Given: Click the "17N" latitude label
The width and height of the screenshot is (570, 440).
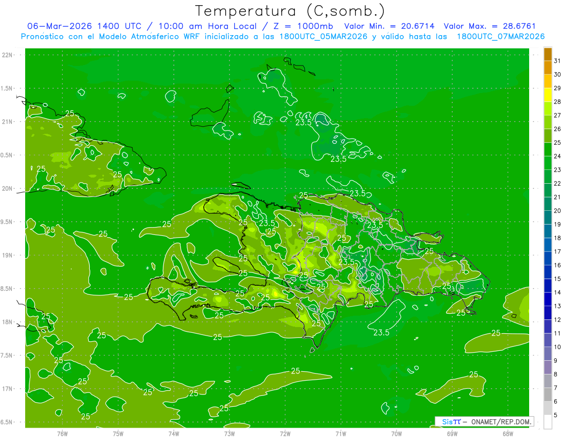Looking at the screenshot, I should click(8, 389).
